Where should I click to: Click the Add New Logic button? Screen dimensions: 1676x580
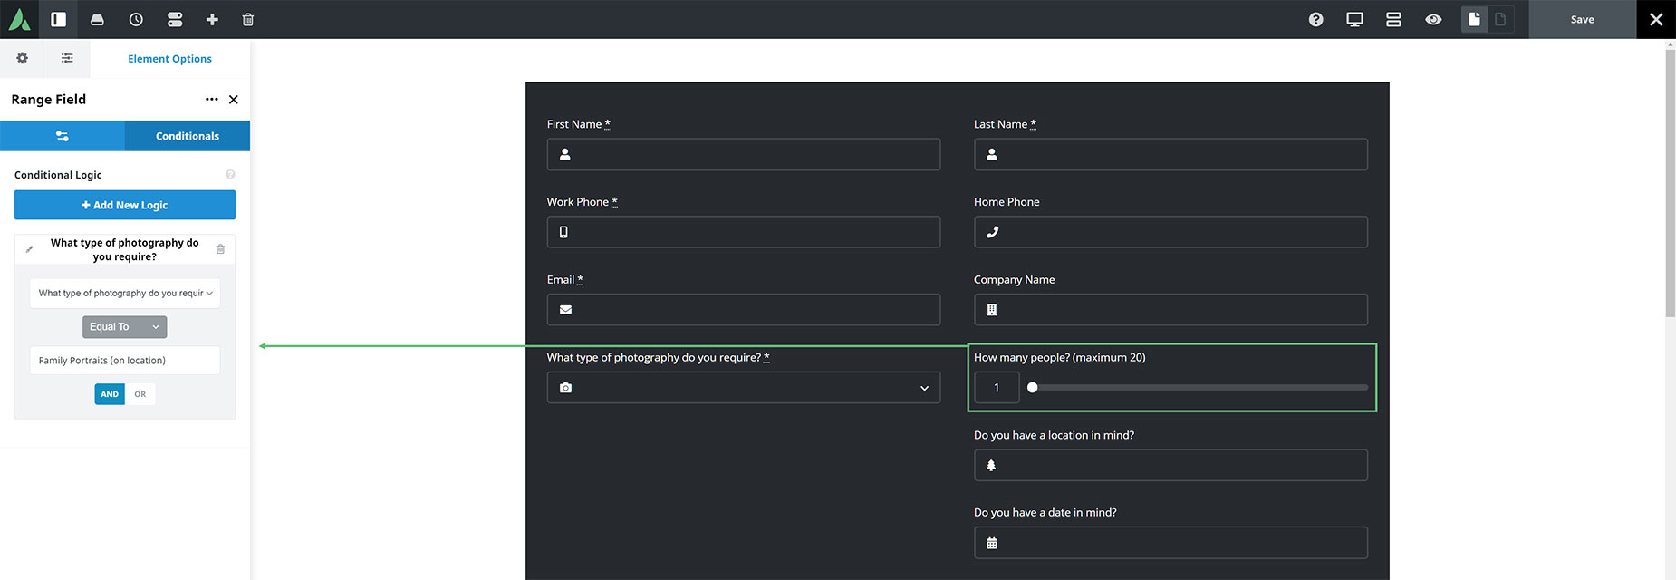tap(125, 205)
